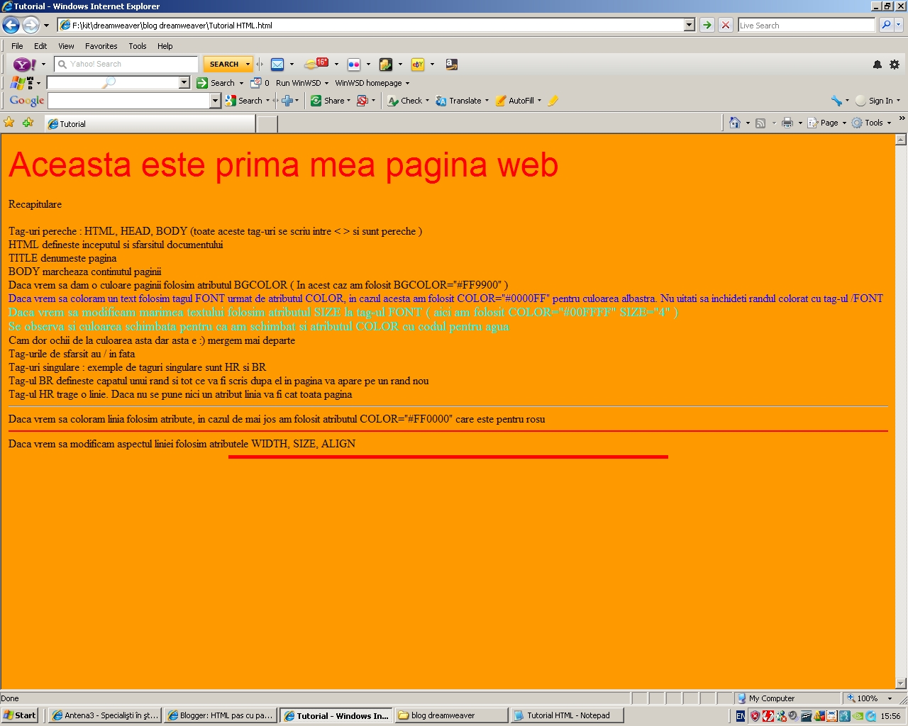Toggle the popup blocker on the Google toolbar
This screenshot has width=908, height=726.
click(362, 100)
